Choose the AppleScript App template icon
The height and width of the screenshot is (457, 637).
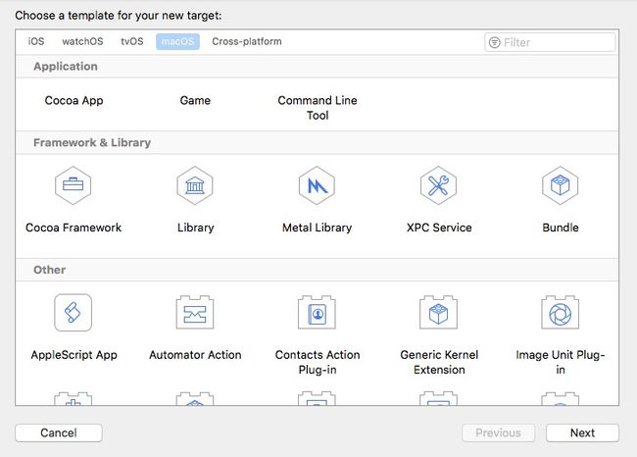[73, 313]
